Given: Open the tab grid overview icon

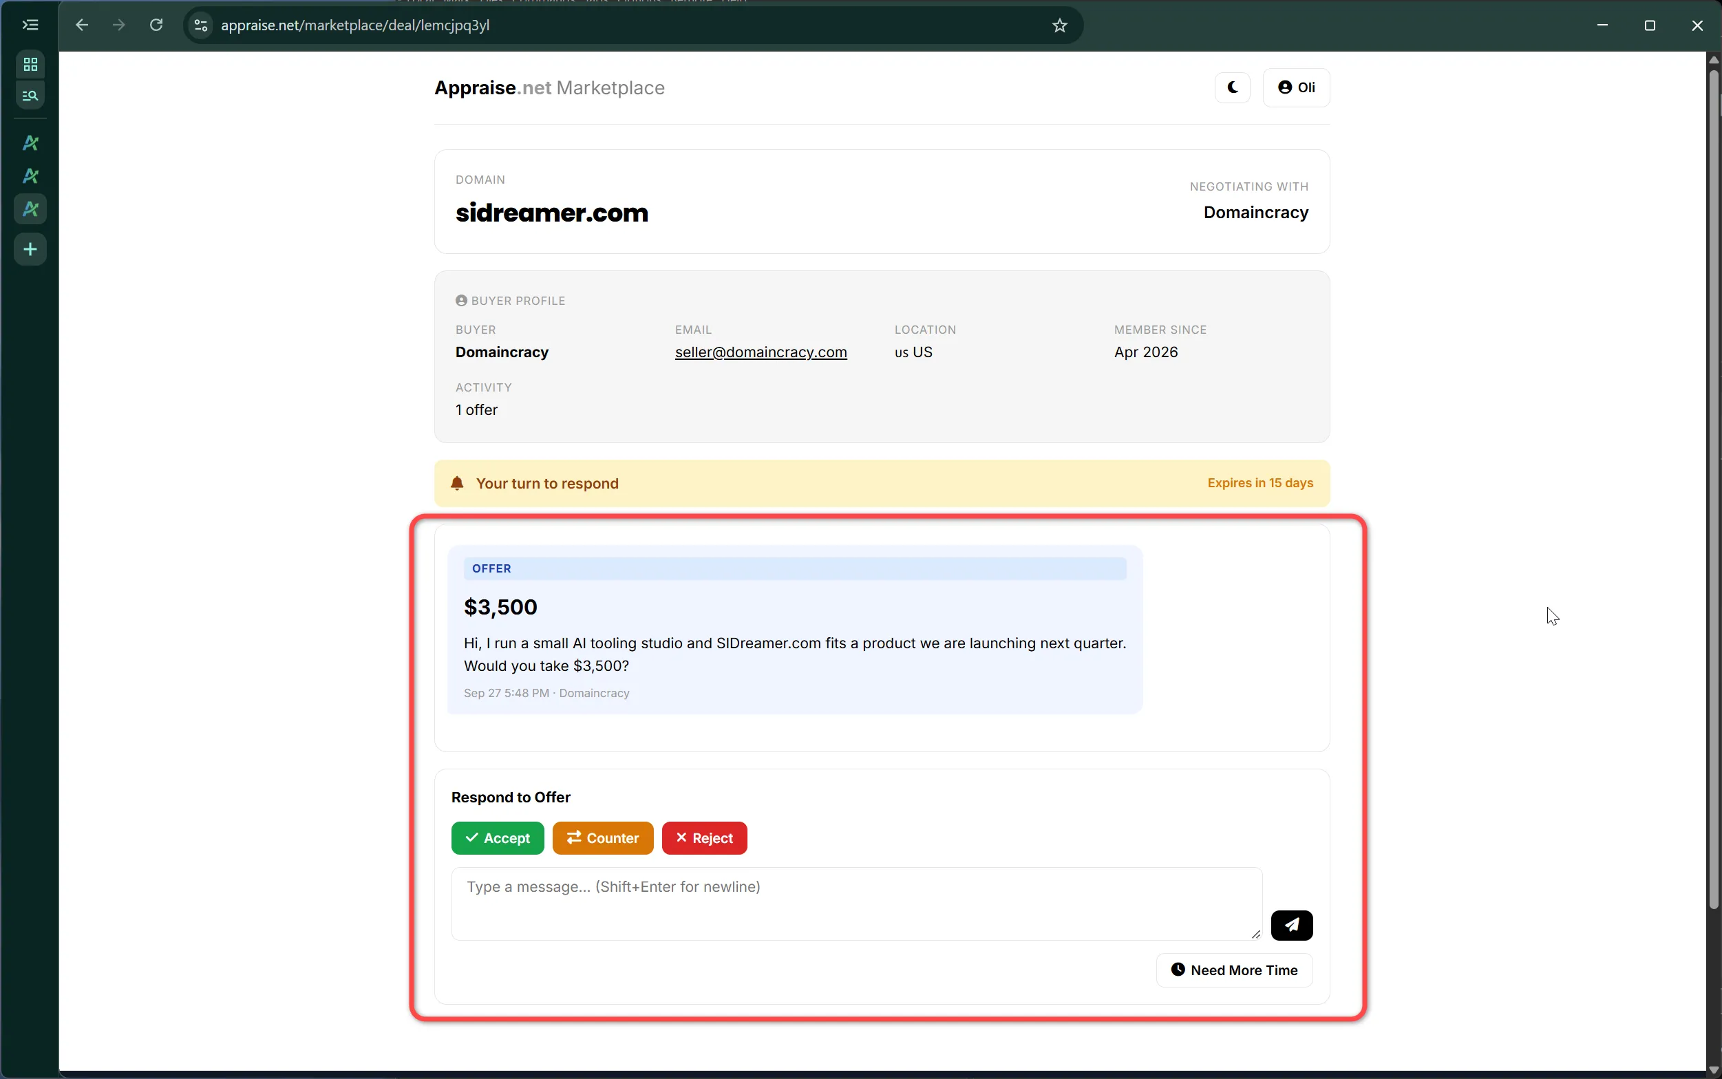Looking at the screenshot, I should pos(30,65).
